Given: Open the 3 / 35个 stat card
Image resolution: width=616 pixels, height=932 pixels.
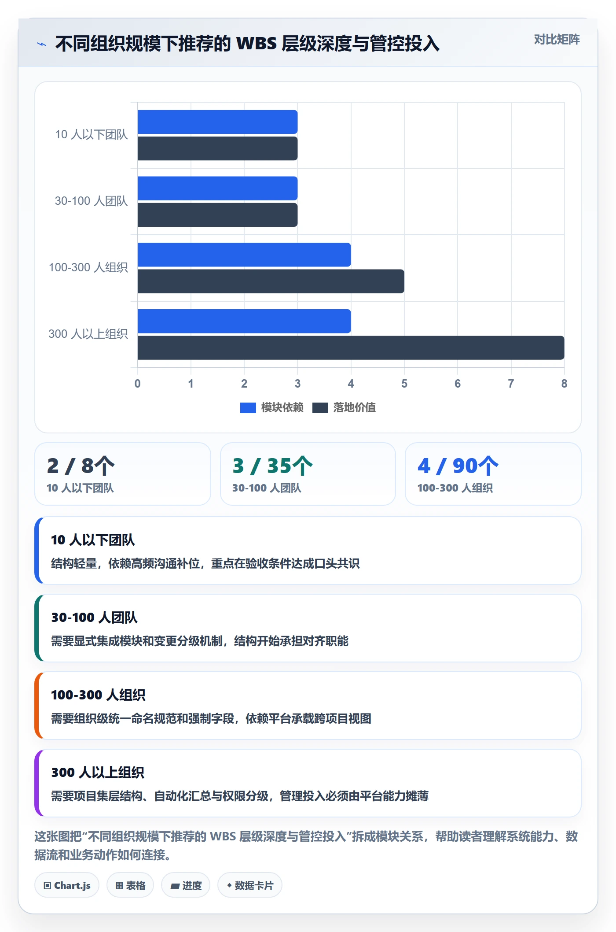Looking at the screenshot, I should point(308,474).
